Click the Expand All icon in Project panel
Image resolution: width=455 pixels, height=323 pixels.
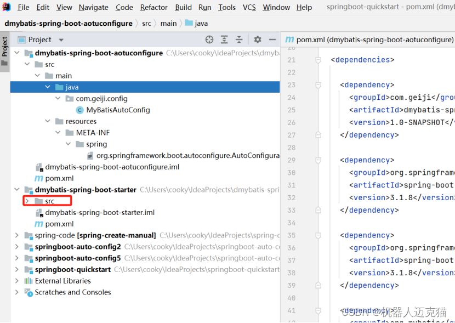[223, 39]
